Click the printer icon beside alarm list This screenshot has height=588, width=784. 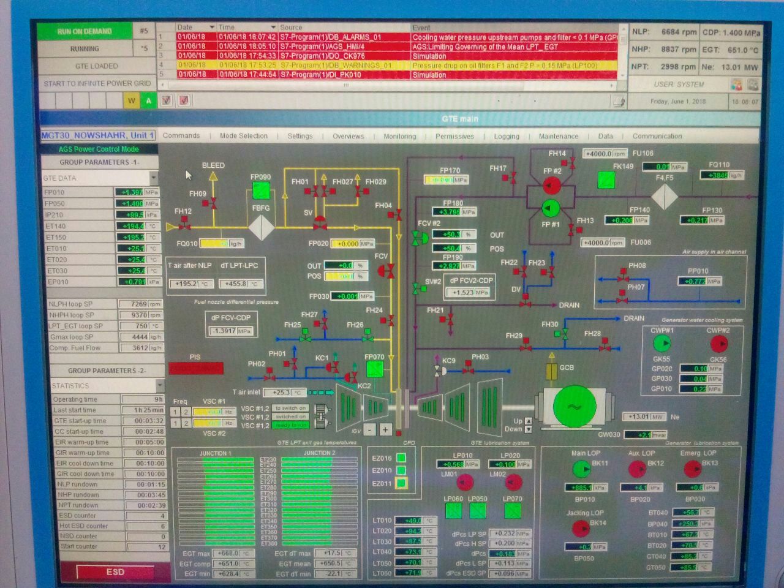619,101
